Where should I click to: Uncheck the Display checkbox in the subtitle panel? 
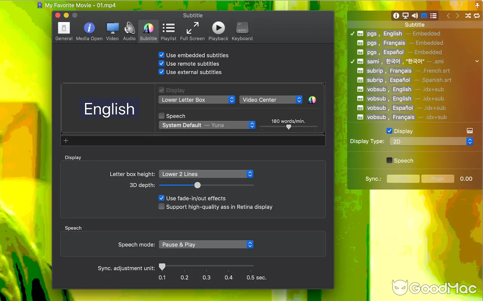[390, 131]
